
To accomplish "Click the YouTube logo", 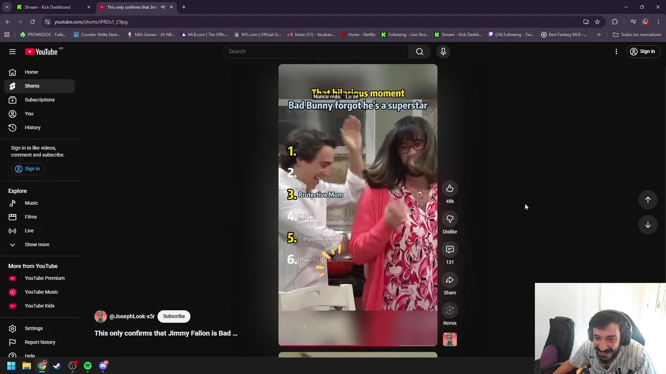I will click(x=41, y=51).
